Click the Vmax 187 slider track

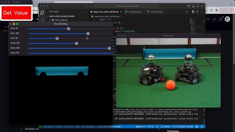coord(70,53)
